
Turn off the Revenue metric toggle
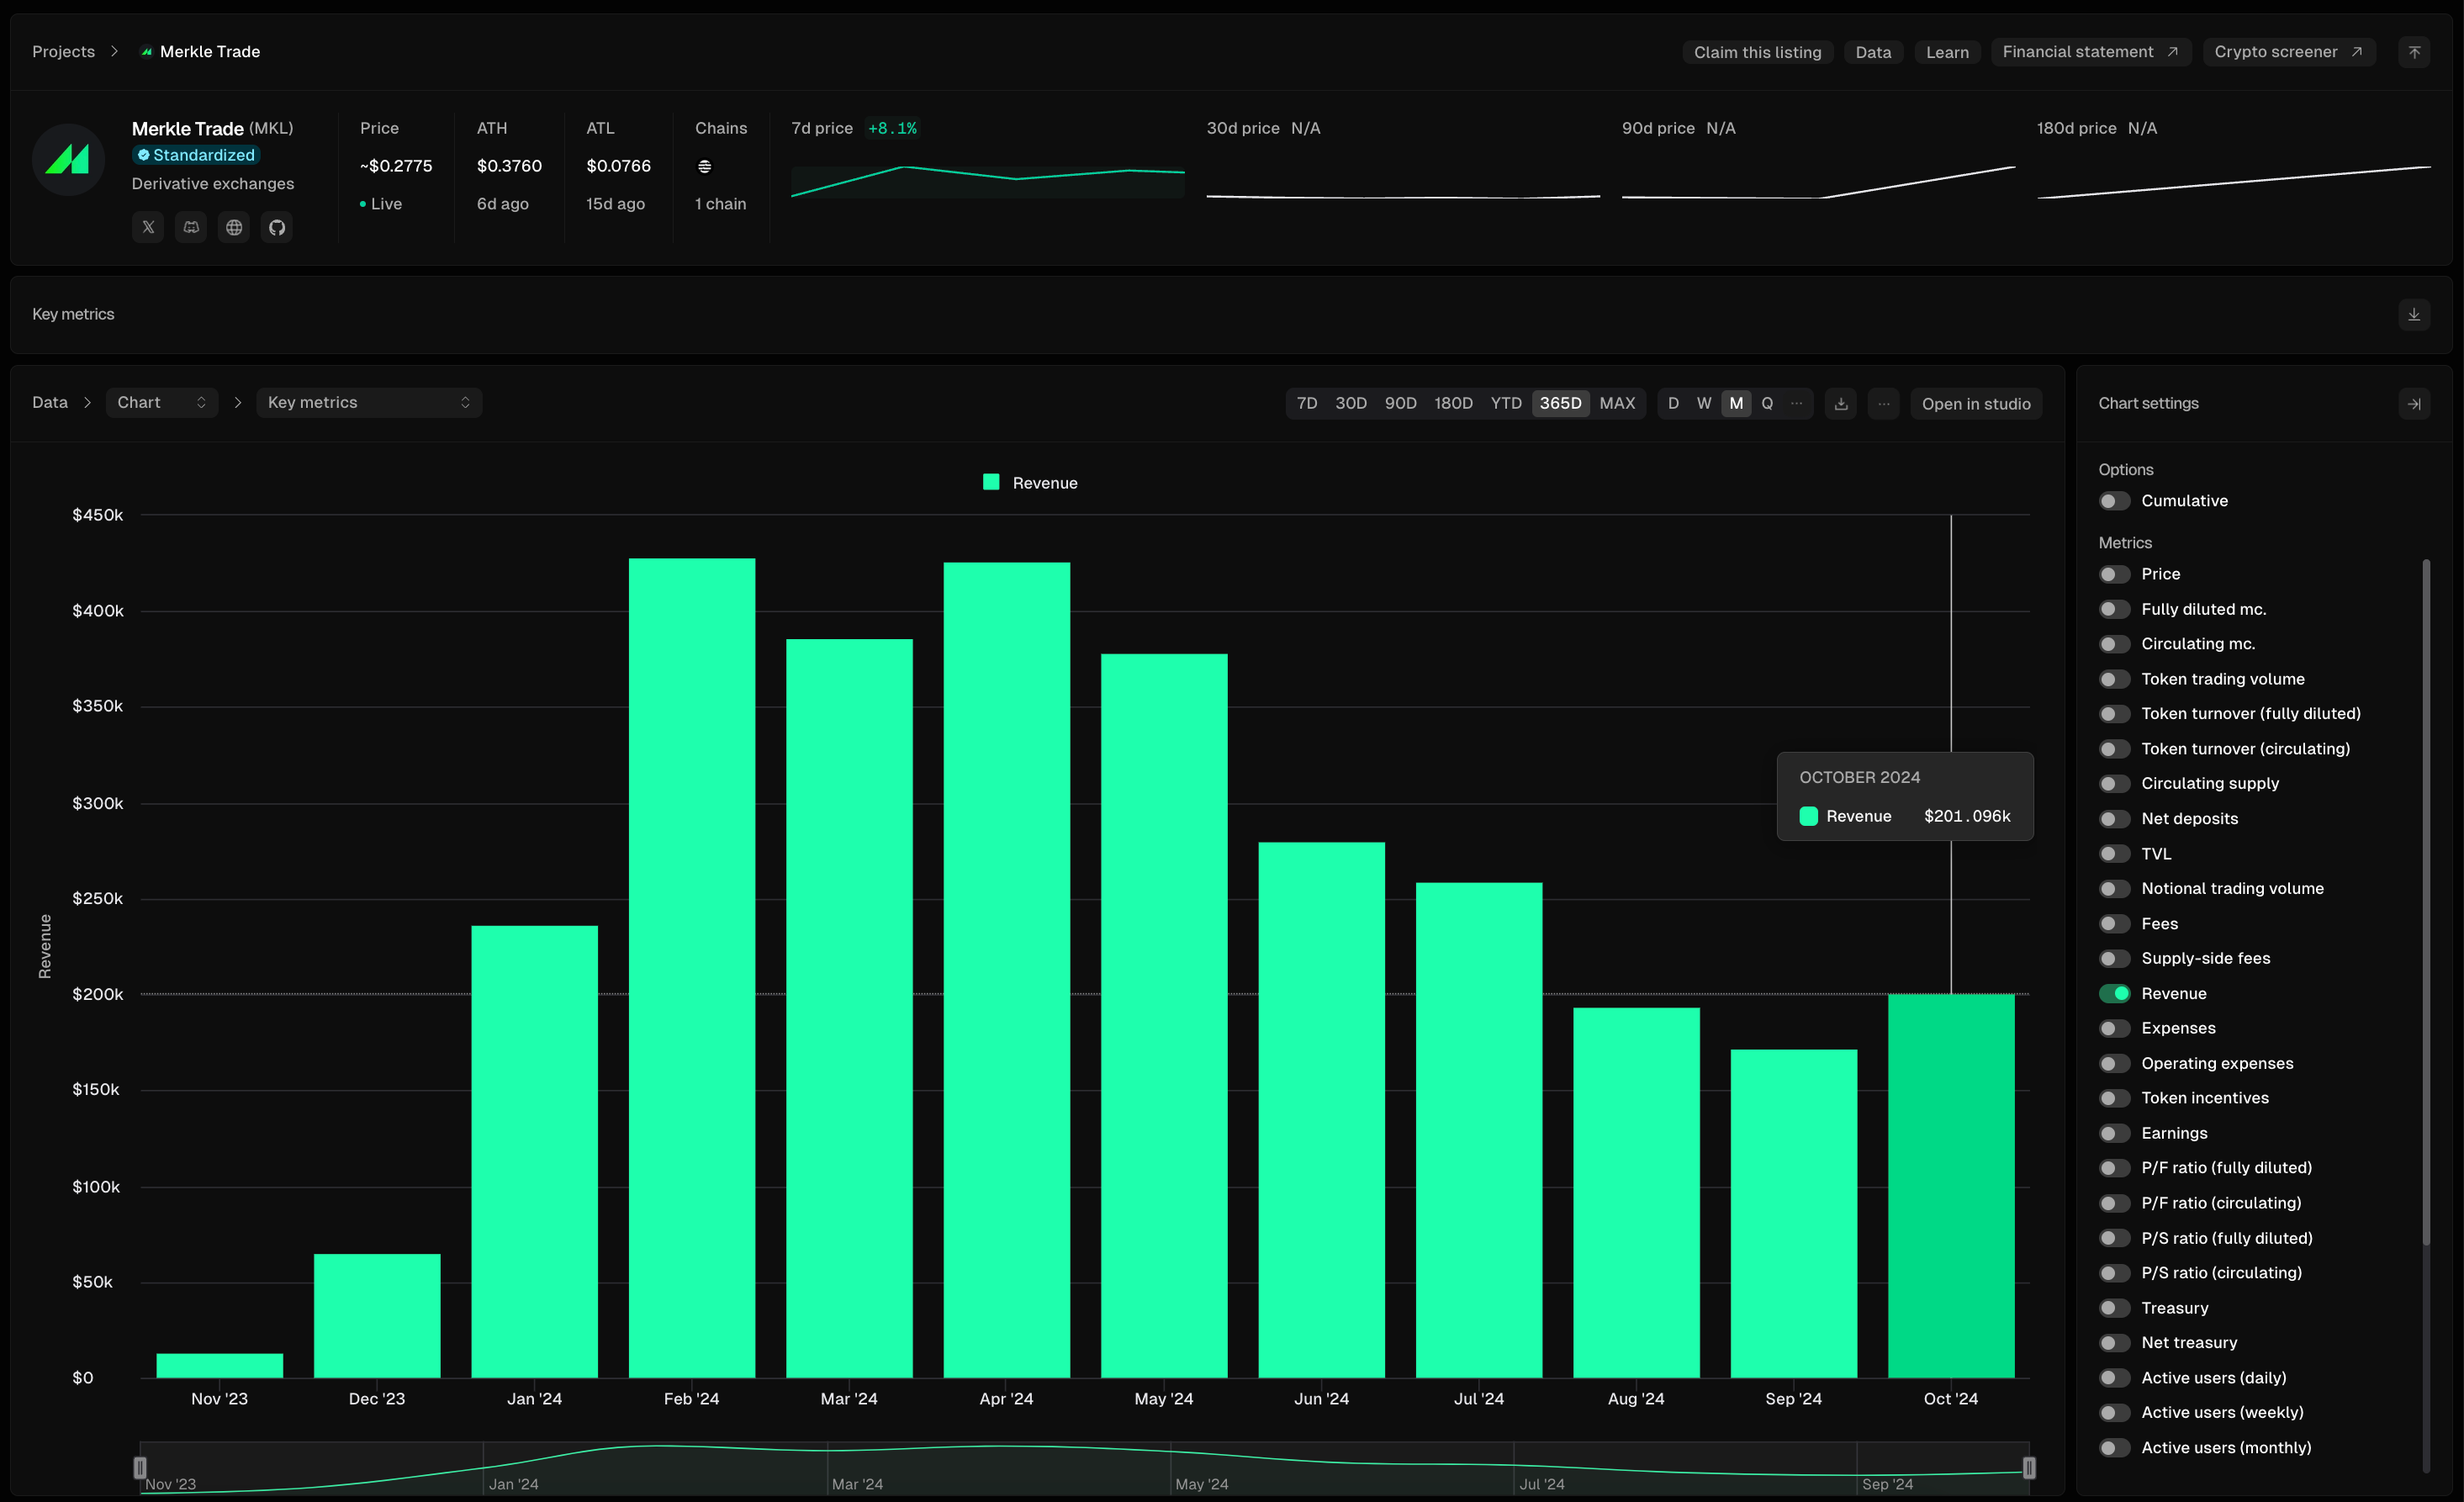pyautogui.click(x=2114, y=993)
